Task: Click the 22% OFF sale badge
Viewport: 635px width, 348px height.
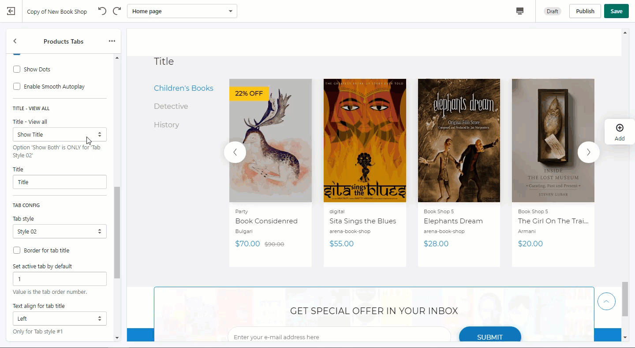Action: click(x=249, y=93)
